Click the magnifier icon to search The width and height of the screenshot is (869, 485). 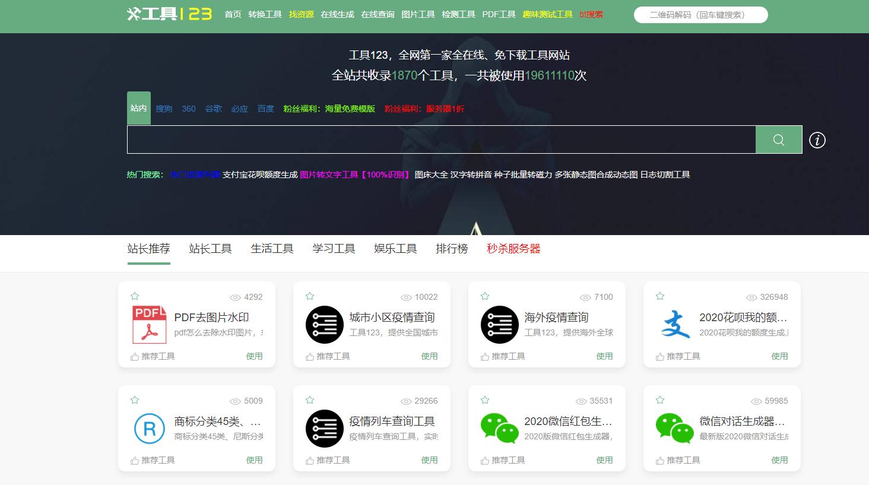(778, 140)
